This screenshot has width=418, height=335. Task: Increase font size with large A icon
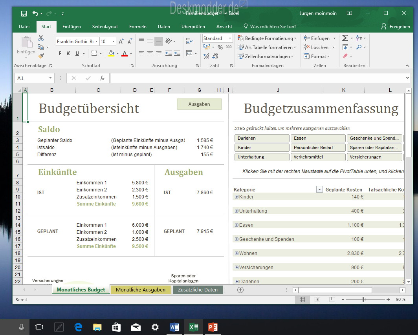(x=121, y=41)
